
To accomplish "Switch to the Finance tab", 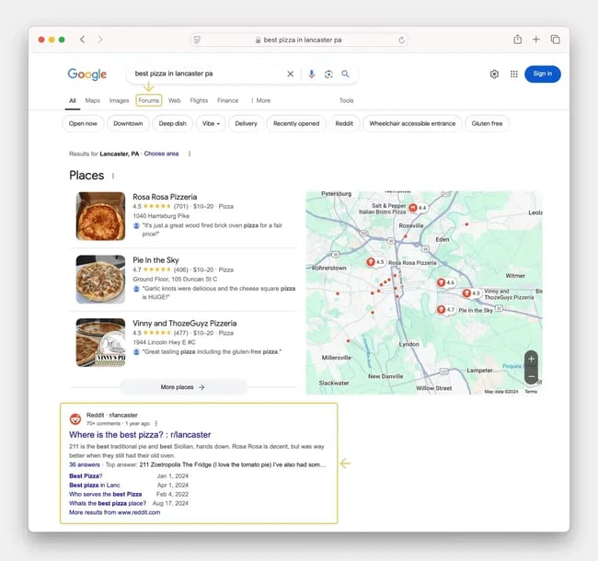I will pyautogui.click(x=227, y=100).
